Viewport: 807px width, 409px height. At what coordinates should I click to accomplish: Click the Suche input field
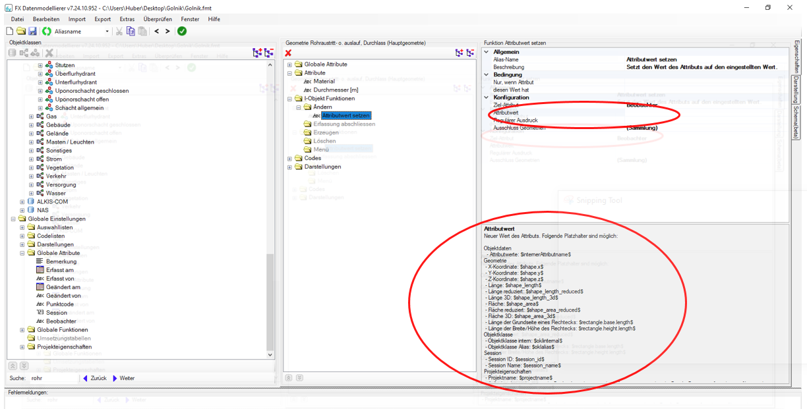point(53,378)
